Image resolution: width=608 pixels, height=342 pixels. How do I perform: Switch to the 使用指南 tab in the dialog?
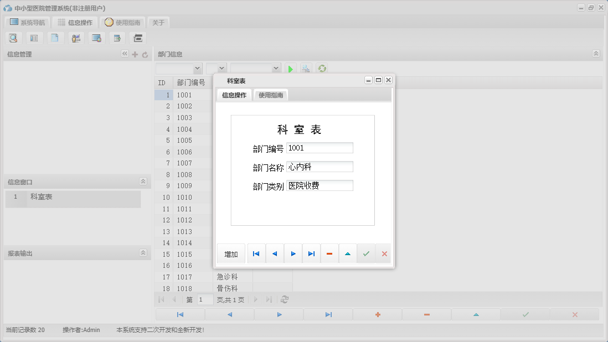[x=271, y=95]
